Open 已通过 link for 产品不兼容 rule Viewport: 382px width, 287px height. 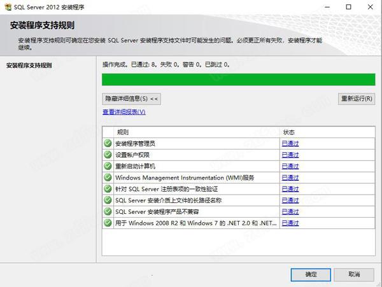(x=290, y=212)
